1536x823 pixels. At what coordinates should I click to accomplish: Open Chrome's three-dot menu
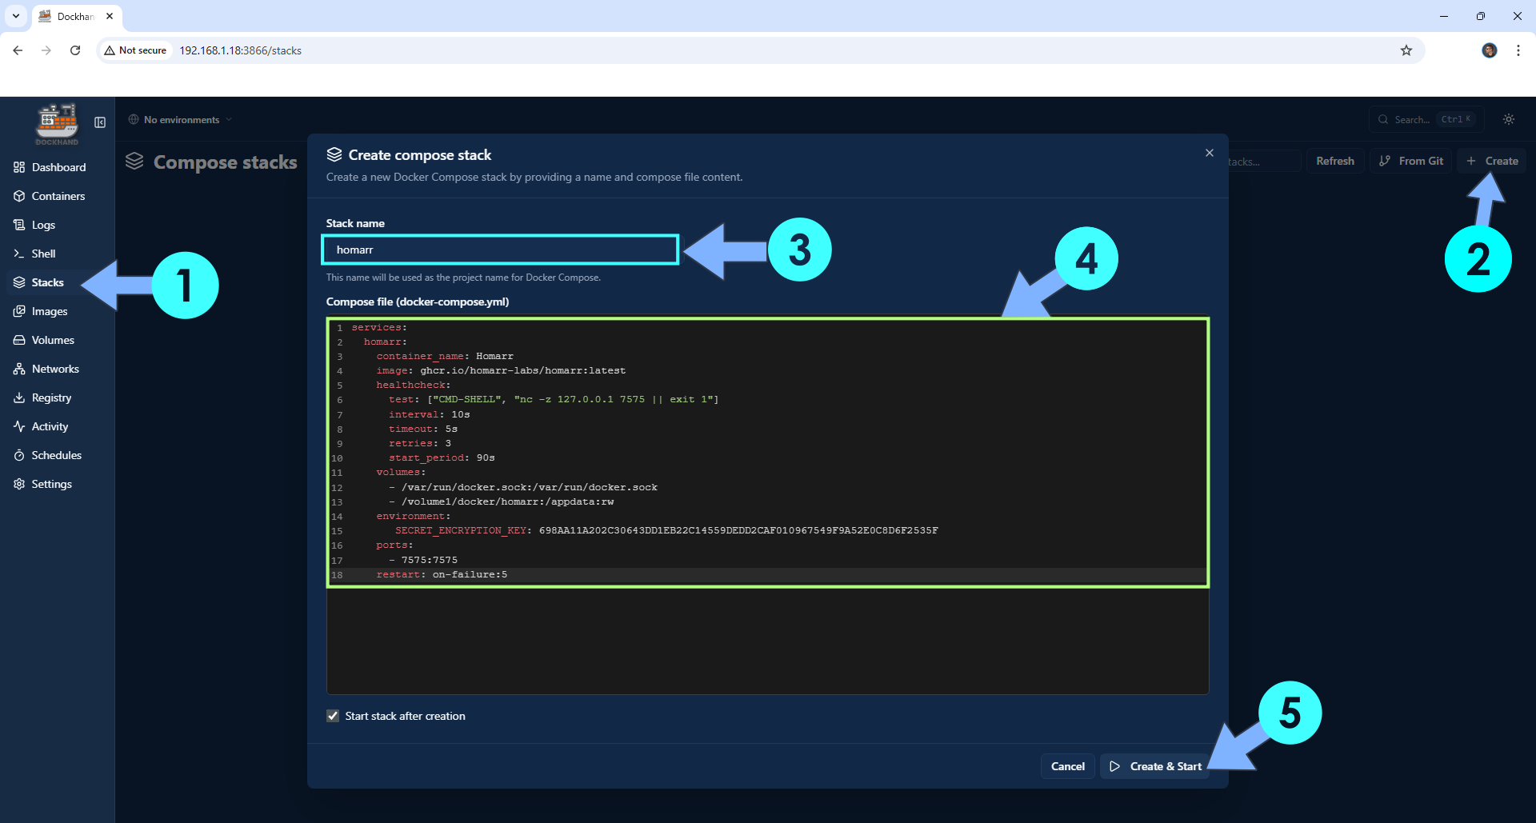tap(1518, 50)
